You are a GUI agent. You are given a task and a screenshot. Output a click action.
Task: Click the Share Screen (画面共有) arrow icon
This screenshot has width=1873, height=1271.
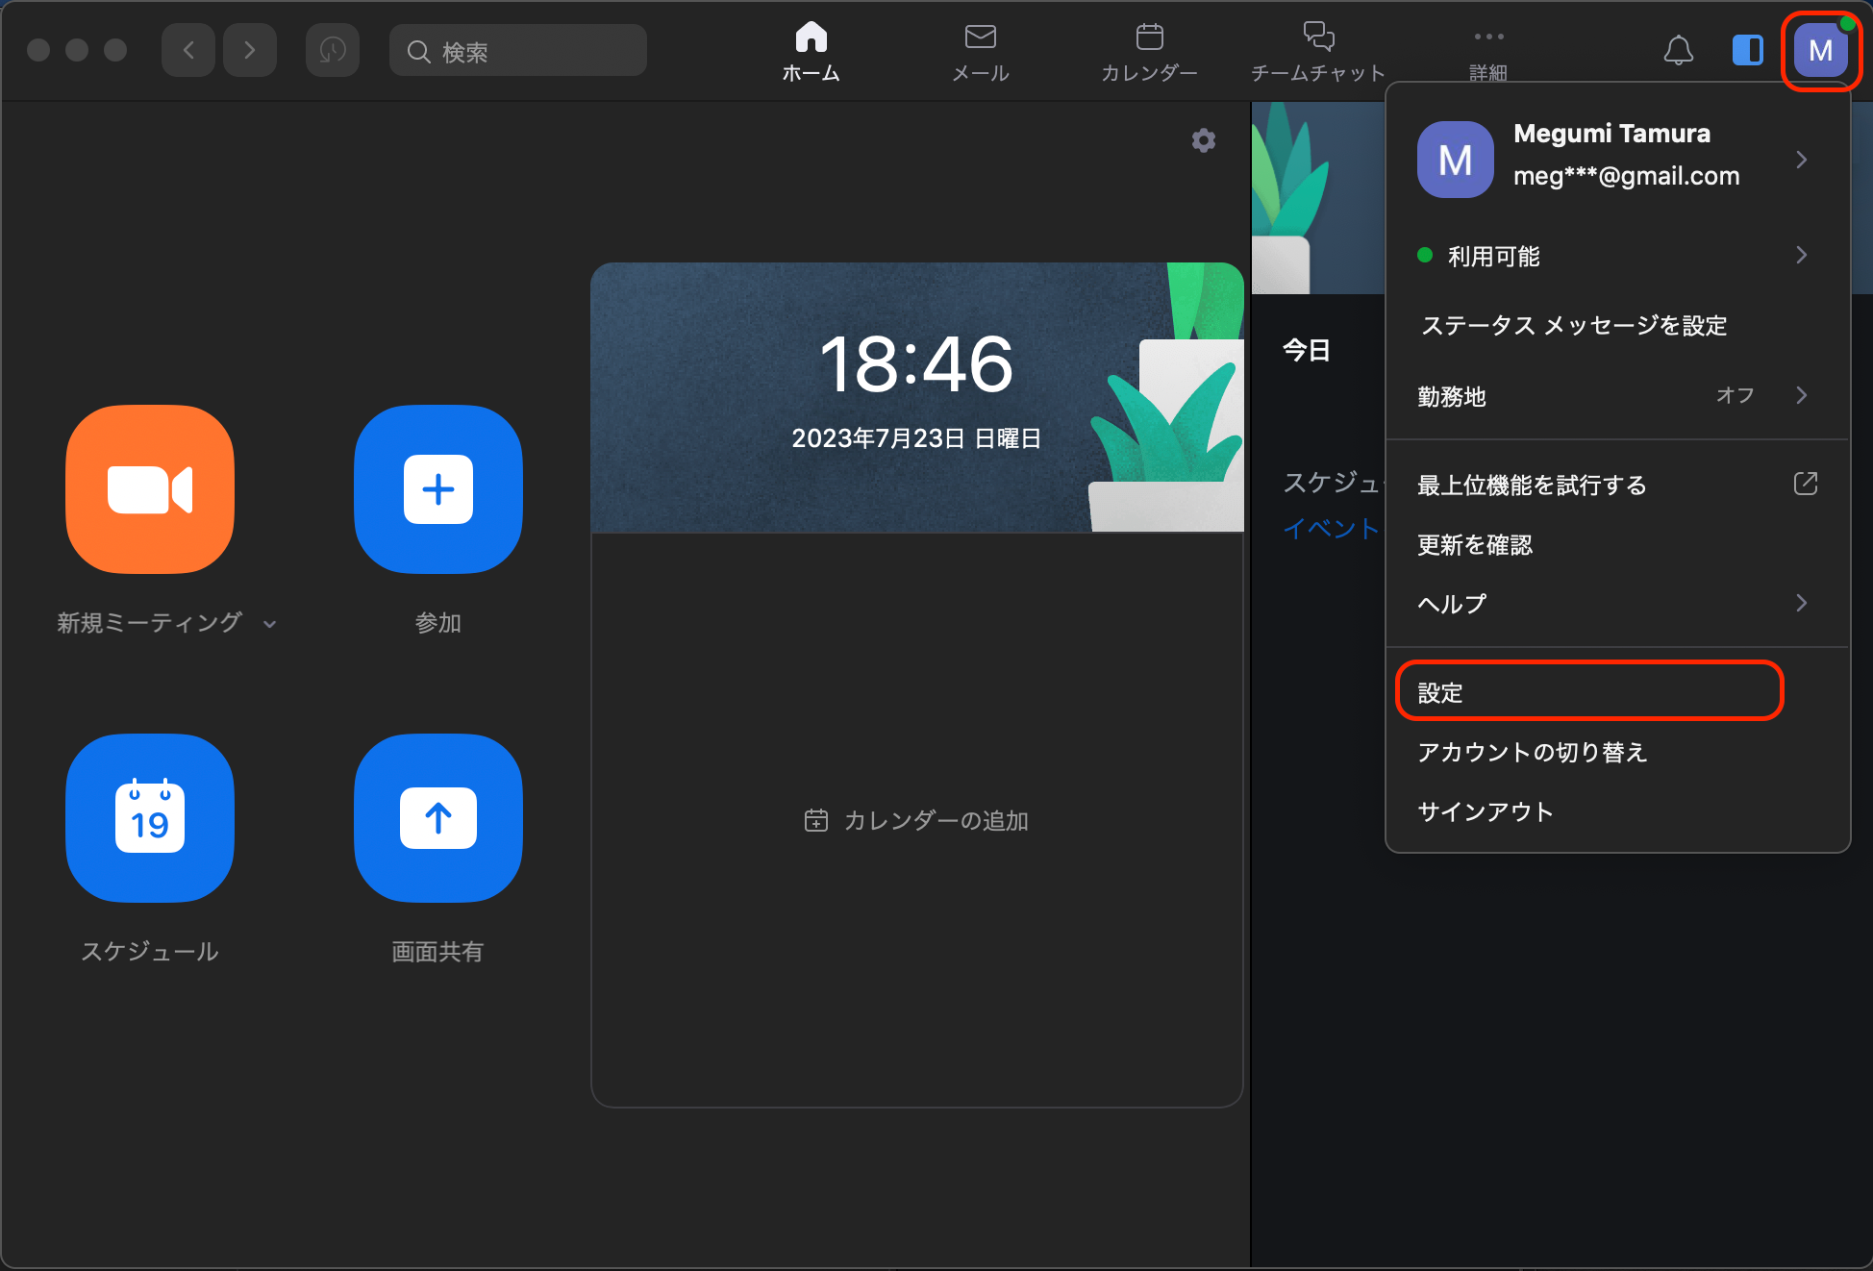[x=437, y=817]
